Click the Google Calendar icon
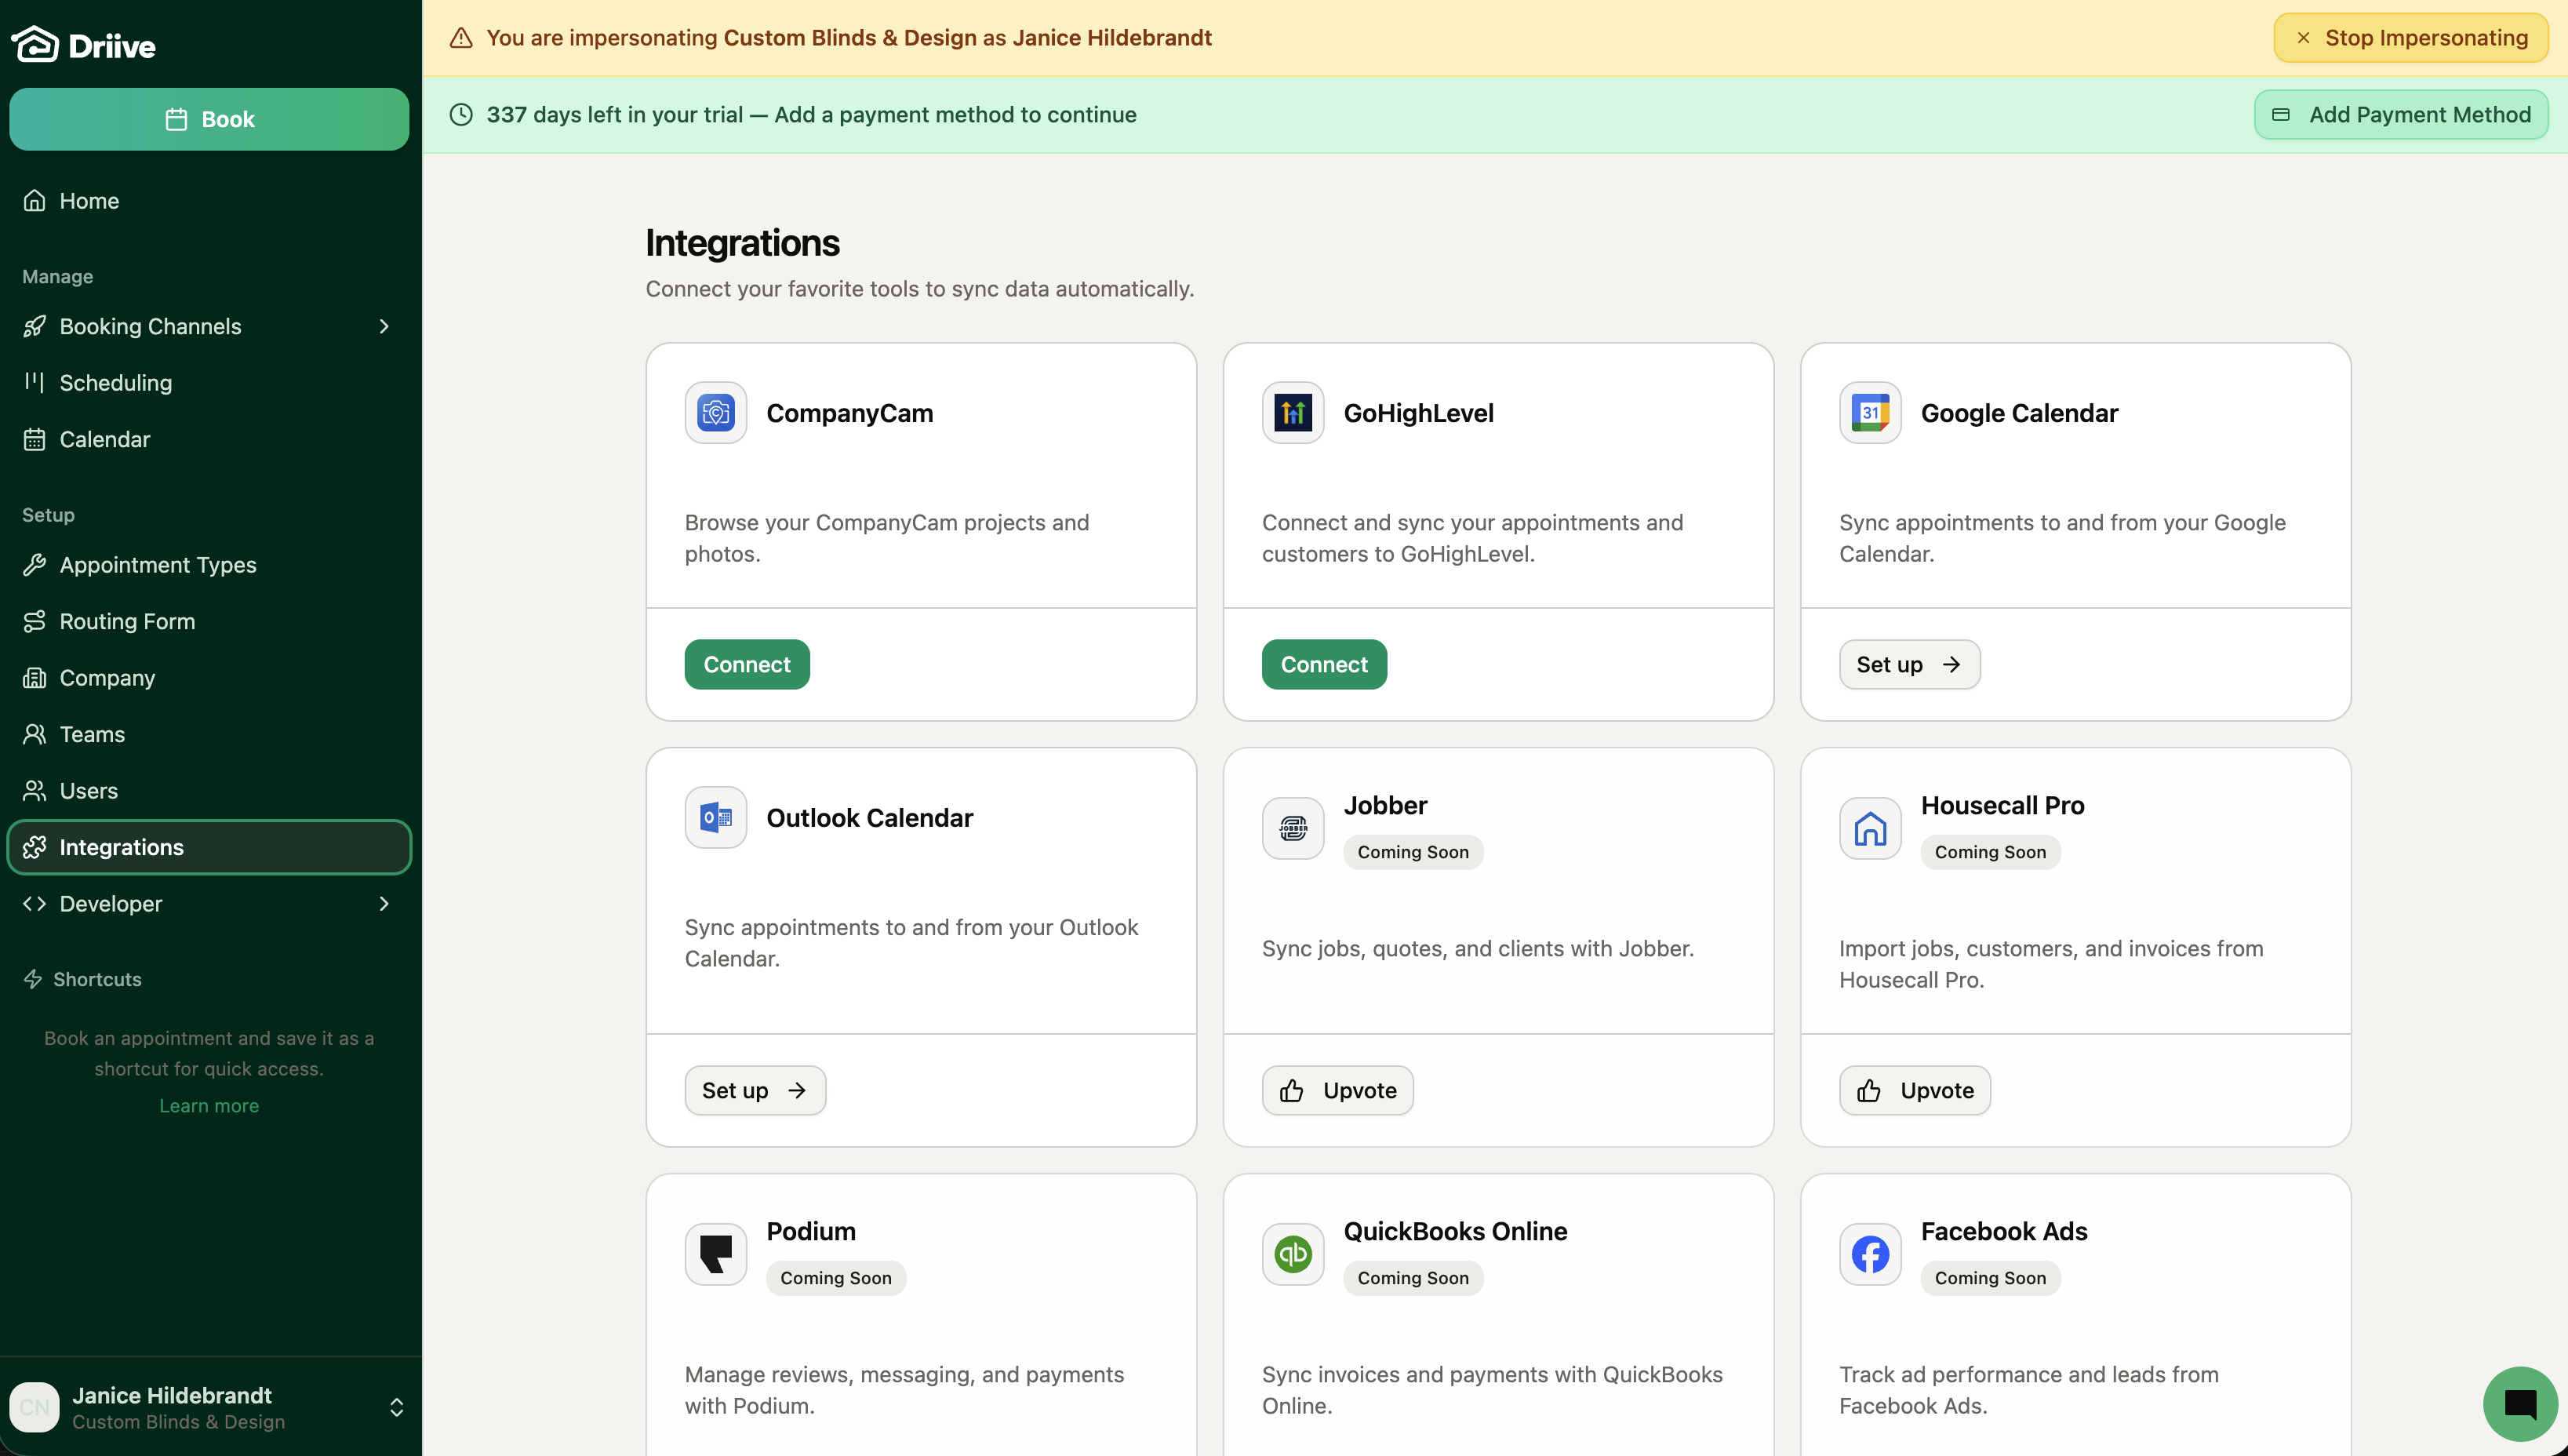The image size is (2568, 1456). (x=1869, y=413)
